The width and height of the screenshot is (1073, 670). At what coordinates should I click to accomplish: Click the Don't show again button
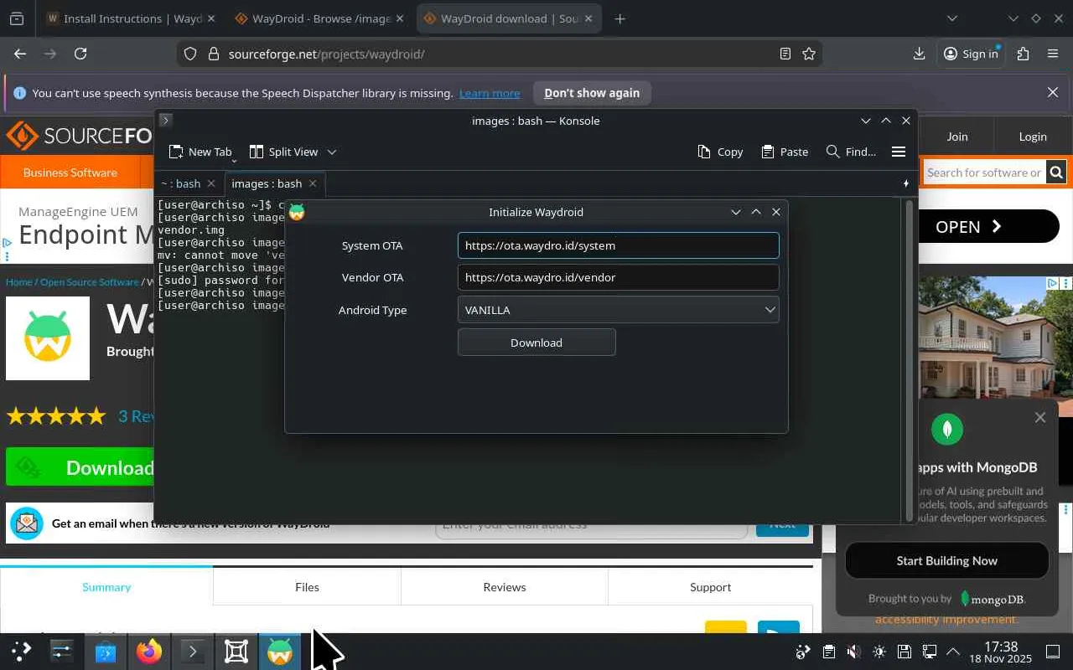click(592, 93)
